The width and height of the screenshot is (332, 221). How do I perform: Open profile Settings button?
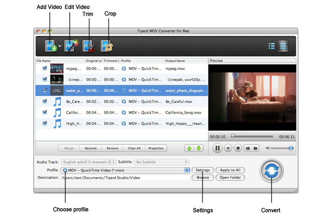(x=203, y=170)
